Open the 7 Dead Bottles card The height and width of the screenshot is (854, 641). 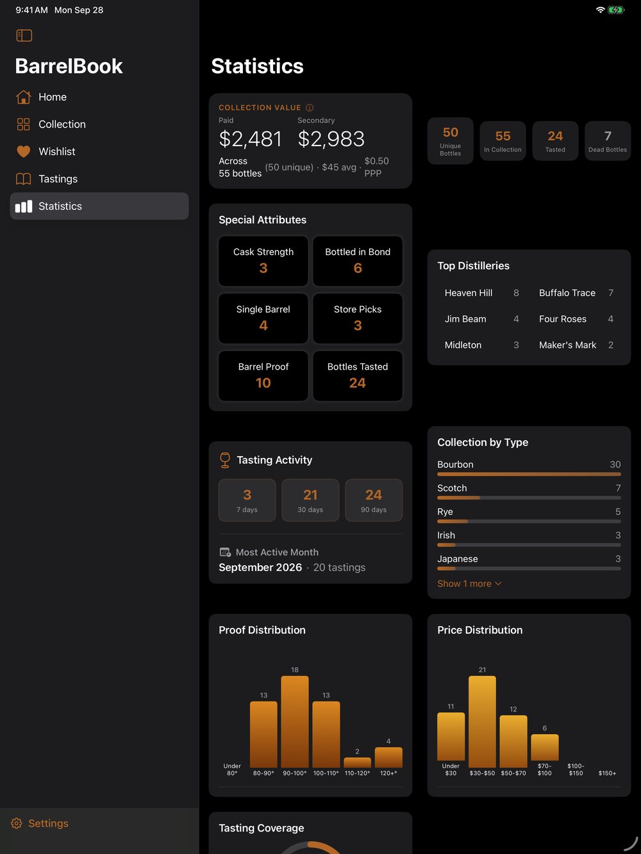point(608,141)
